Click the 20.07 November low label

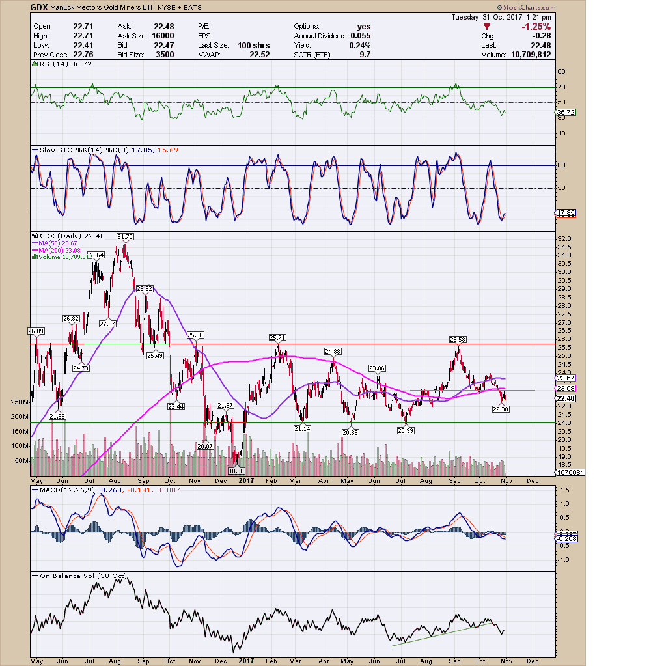pyautogui.click(x=205, y=446)
